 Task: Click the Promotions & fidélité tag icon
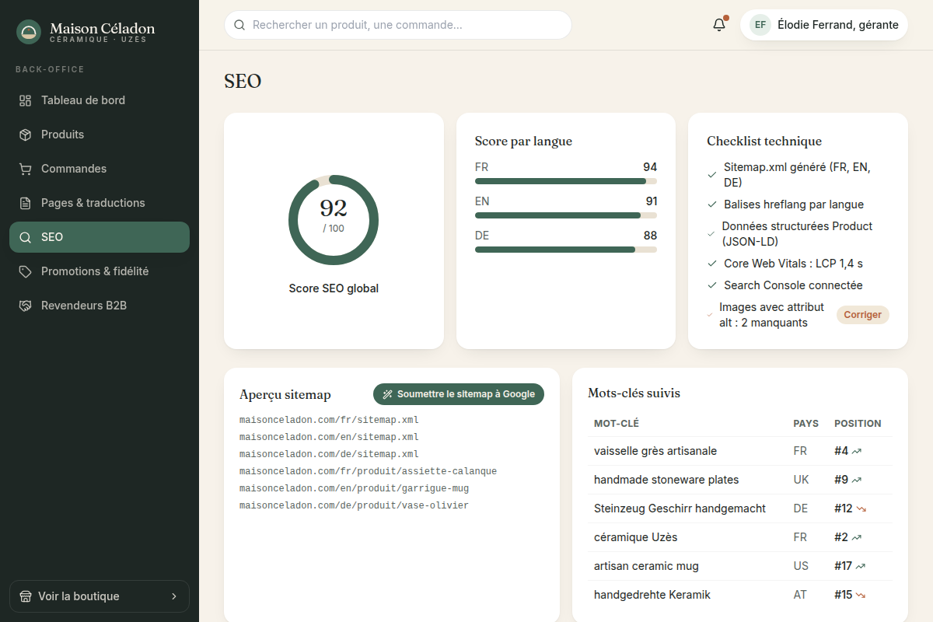pyautogui.click(x=26, y=271)
